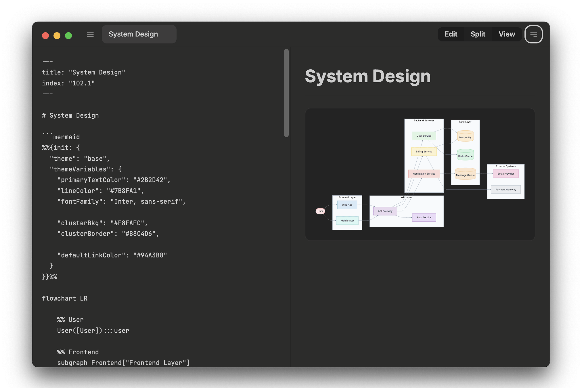Click the "lineColor": "#7B8FA1" line
582x388 pixels.
pyautogui.click(x=101, y=191)
